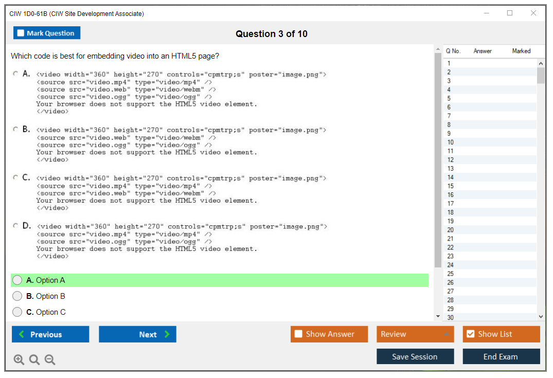Click the Marked column header

(x=521, y=51)
